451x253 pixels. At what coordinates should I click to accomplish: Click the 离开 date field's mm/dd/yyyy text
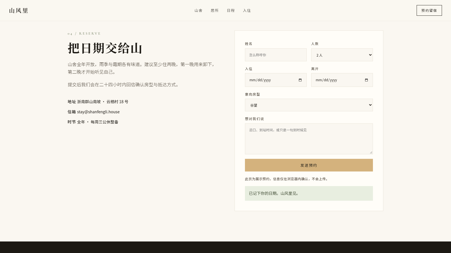click(326, 80)
